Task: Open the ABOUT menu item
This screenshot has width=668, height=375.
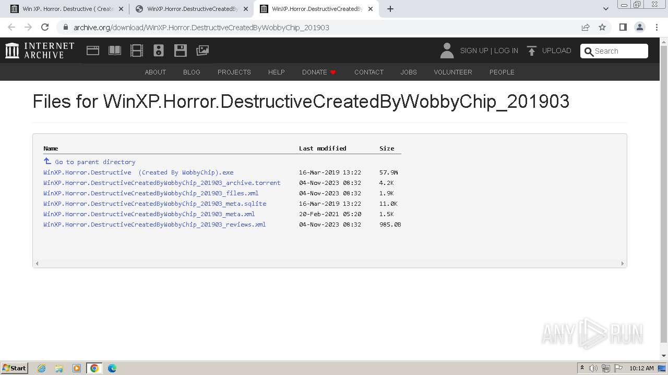Action: pos(156,72)
